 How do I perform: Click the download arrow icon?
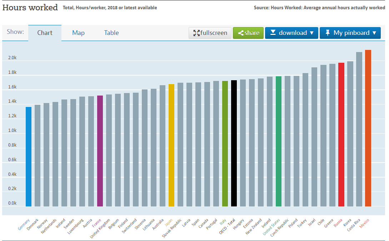273,33
